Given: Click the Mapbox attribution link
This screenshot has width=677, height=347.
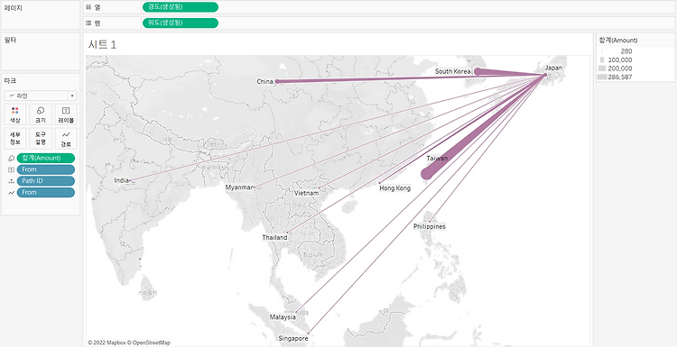Looking at the screenshot, I should coord(107,342).
